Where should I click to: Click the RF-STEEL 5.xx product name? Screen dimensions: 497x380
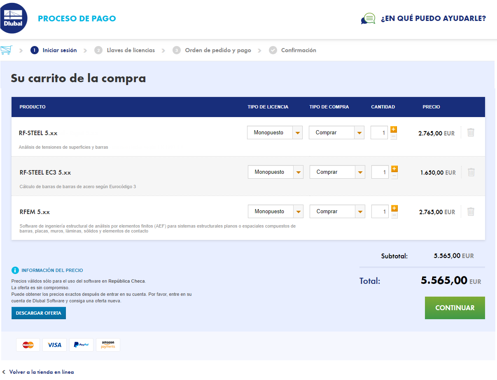coord(38,133)
